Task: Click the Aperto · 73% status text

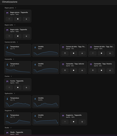Action: (x=70, y=49)
